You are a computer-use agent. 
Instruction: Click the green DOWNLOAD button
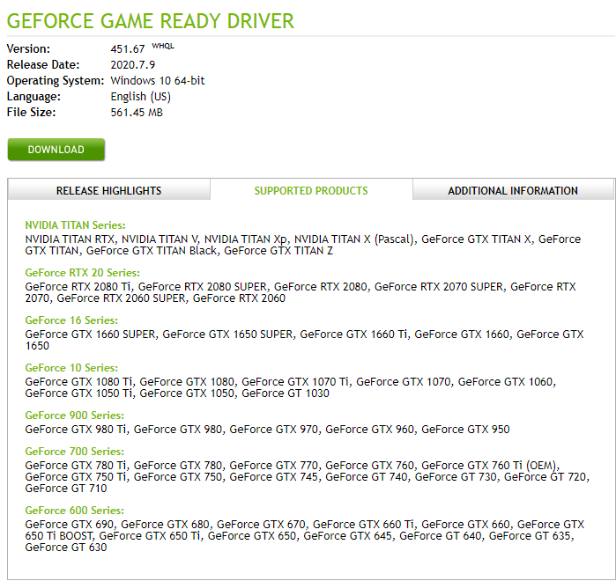coord(56,149)
